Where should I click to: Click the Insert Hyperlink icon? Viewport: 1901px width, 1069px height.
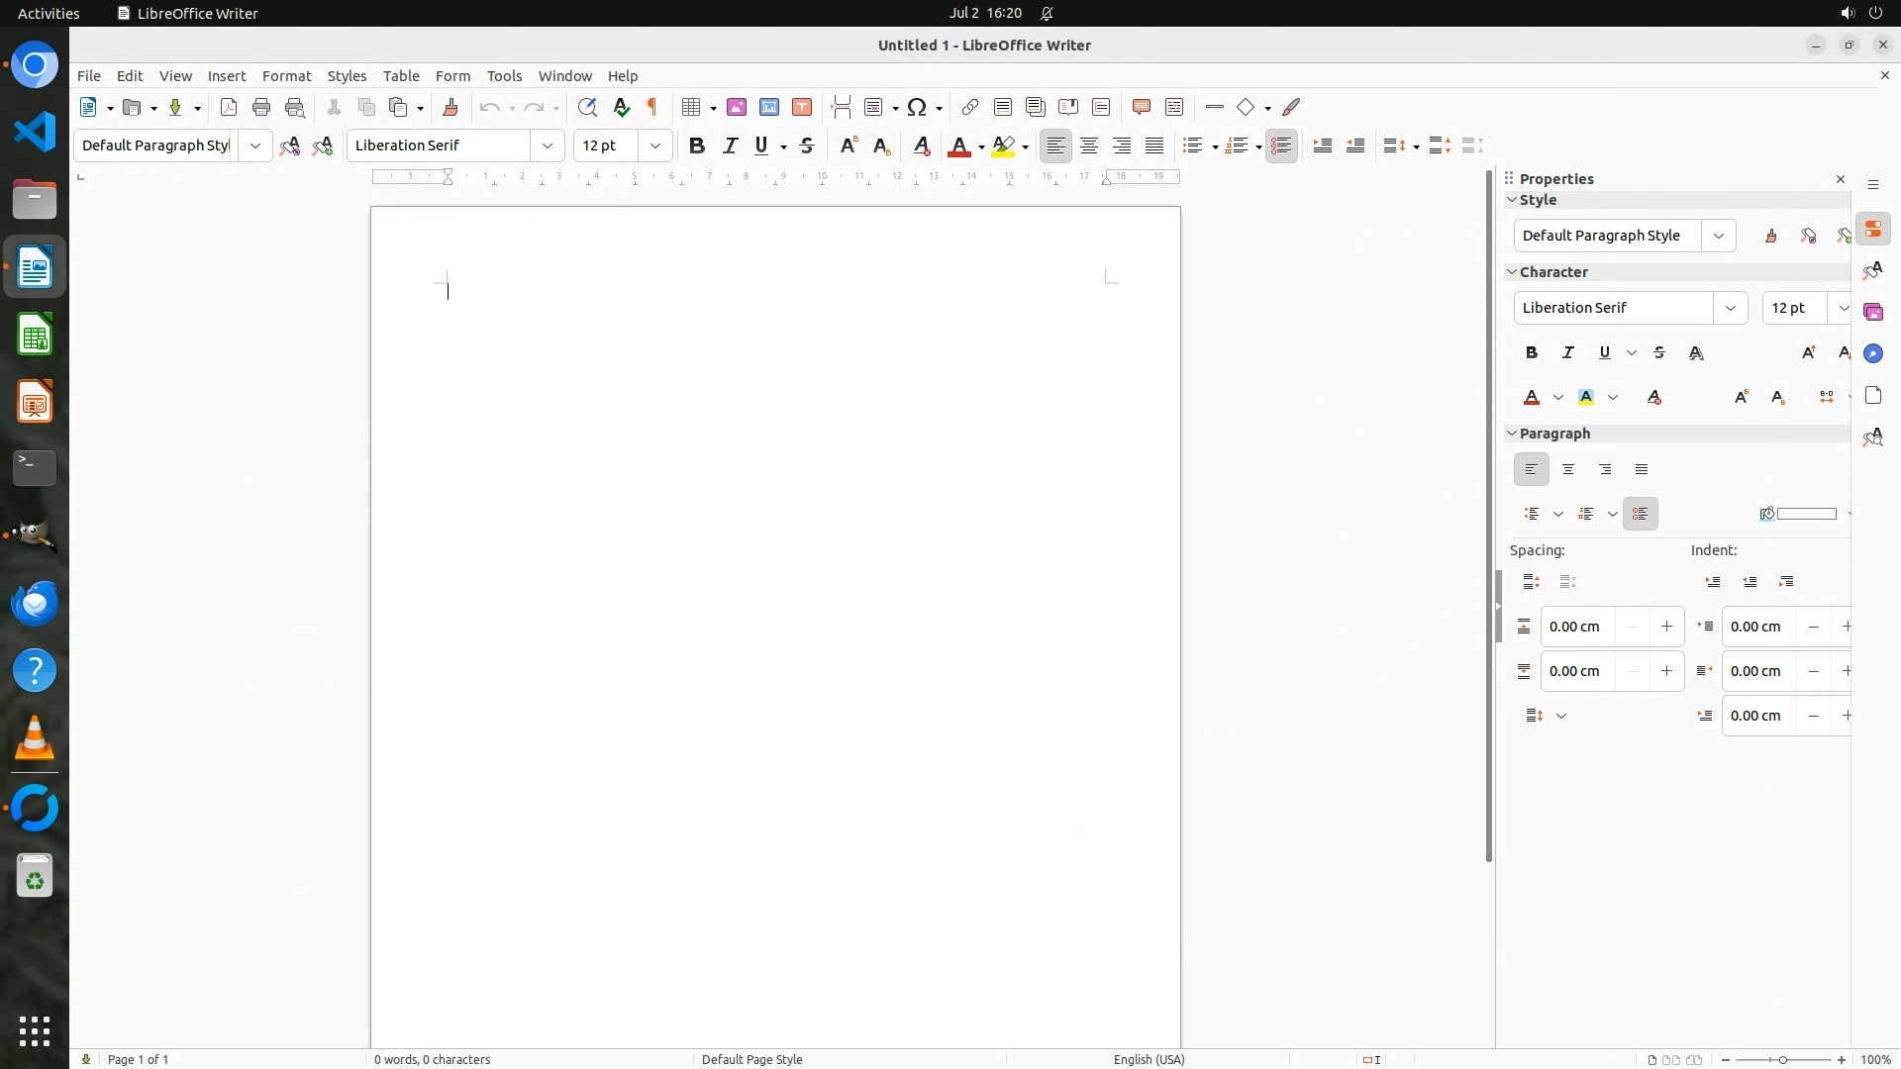[x=970, y=107]
